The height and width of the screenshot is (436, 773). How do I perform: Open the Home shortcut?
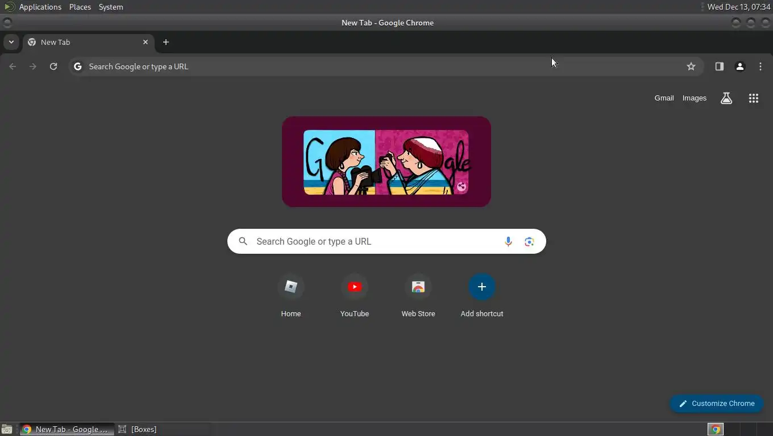[x=291, y=295]
